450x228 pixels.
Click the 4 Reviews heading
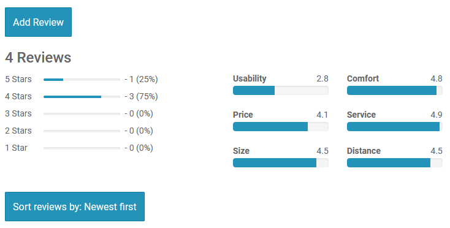point(38,58)
